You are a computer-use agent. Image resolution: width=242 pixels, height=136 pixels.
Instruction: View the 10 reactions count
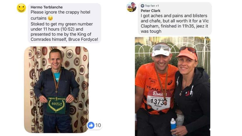pos(98,125)
